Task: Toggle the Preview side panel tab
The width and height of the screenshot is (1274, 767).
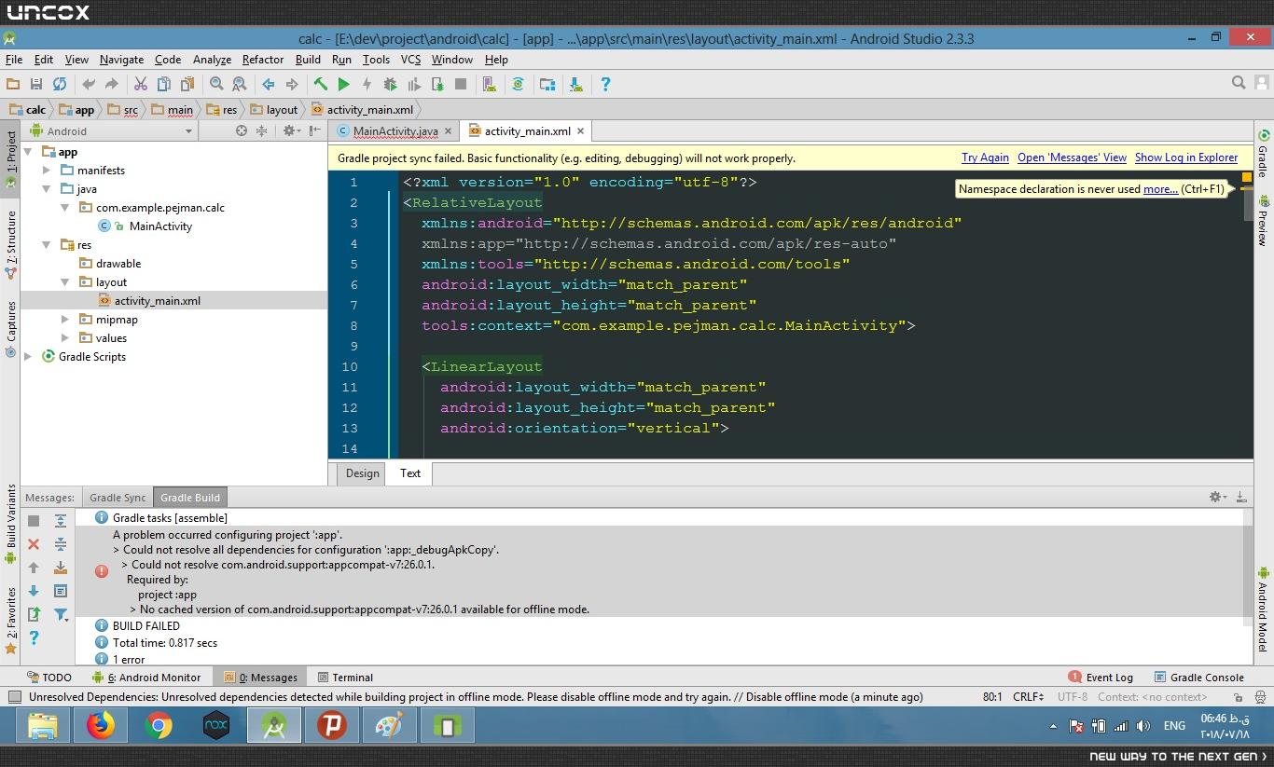Action: point(1263,221)
